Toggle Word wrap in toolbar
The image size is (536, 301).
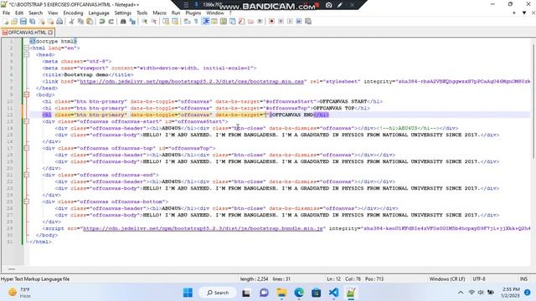point(187,21)
